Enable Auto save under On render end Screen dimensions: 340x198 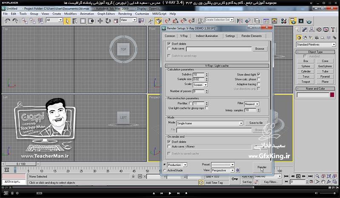[x=169, y=147]
